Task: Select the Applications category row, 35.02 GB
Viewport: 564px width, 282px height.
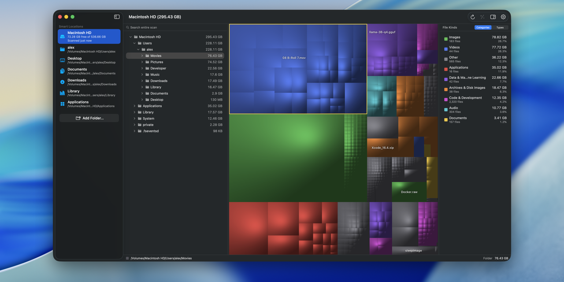Action: pos(475,69)
